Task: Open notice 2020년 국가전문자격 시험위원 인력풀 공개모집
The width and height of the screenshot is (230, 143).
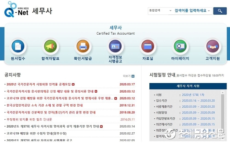Action: click(x=38, y=84)
